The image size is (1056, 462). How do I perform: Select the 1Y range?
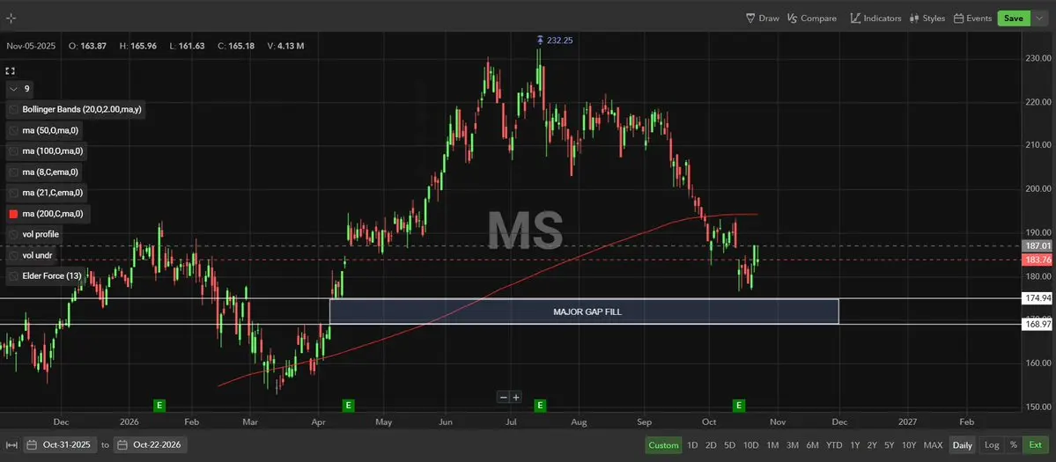click(854, 444)
